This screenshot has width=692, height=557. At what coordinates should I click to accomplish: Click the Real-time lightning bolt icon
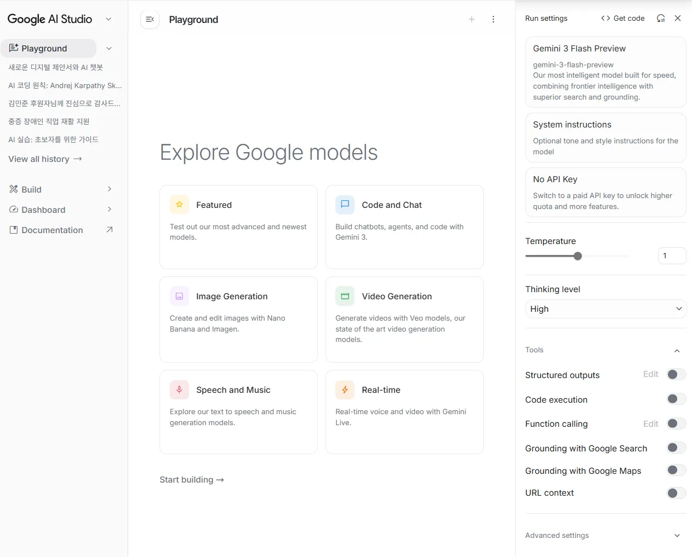point(345,390)
